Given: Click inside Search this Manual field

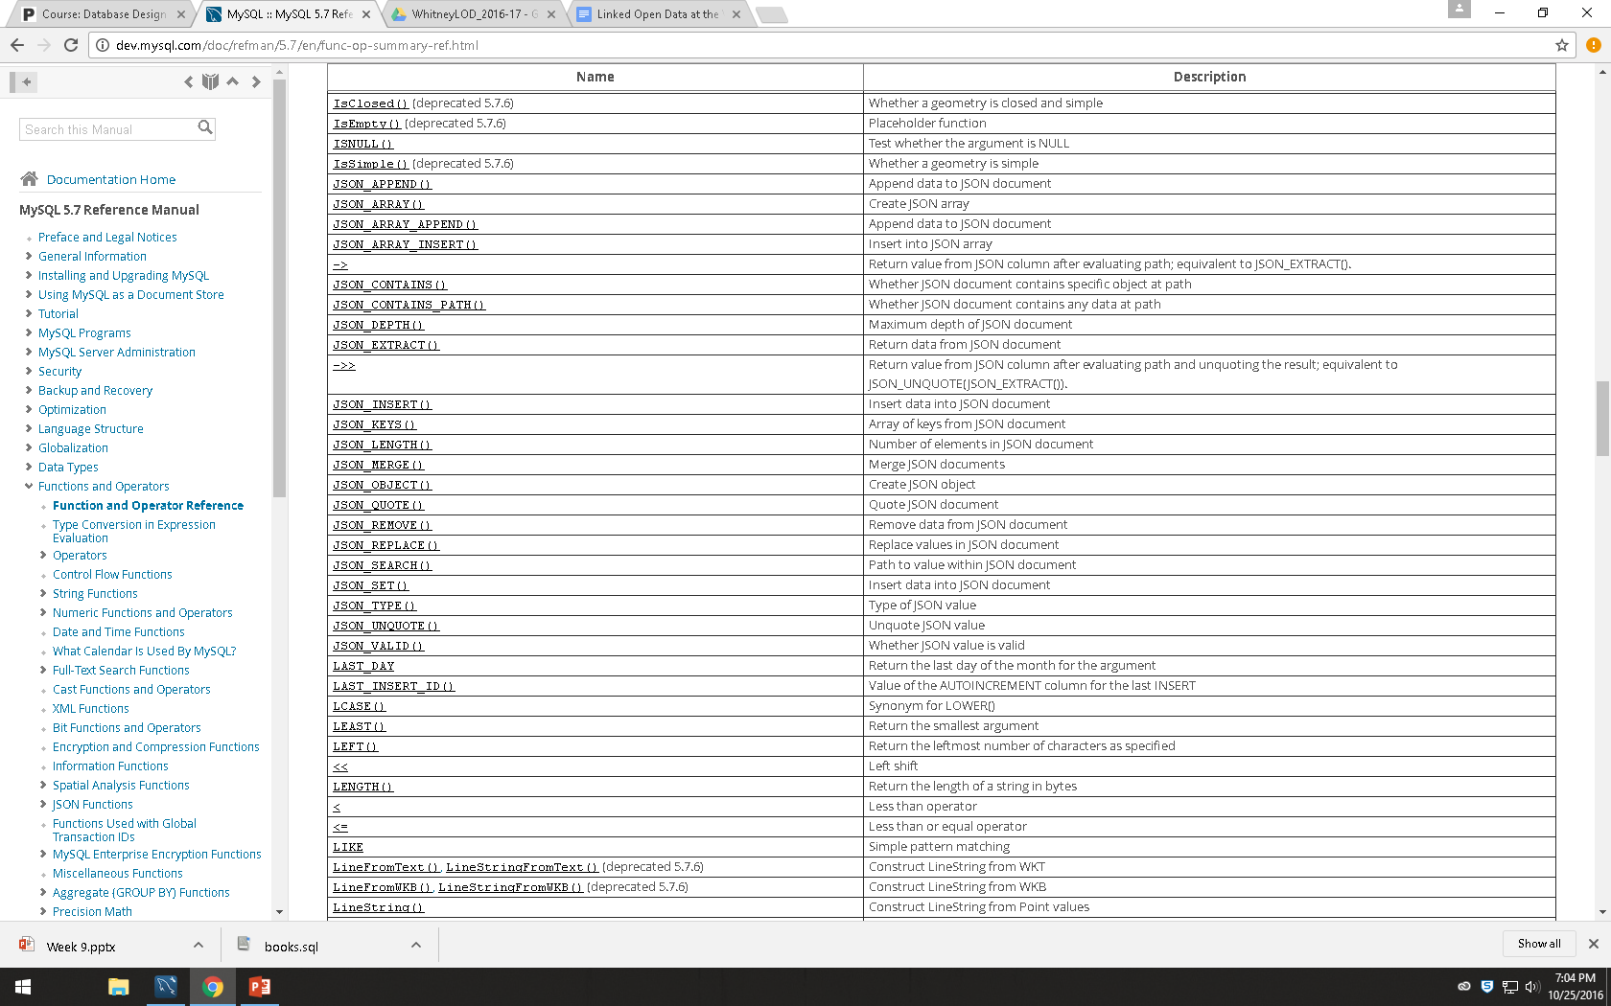Looking at the screenshot, I should [107, 129].
